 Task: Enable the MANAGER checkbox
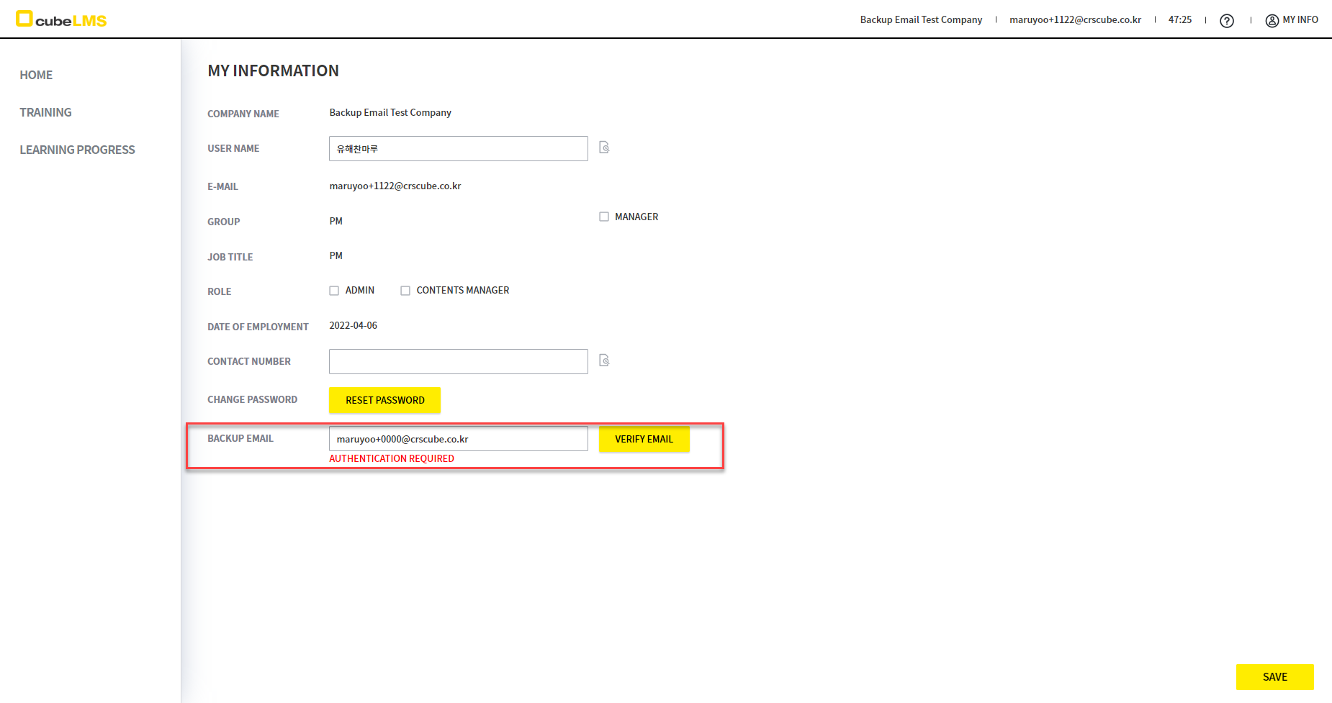pos(604,217)
